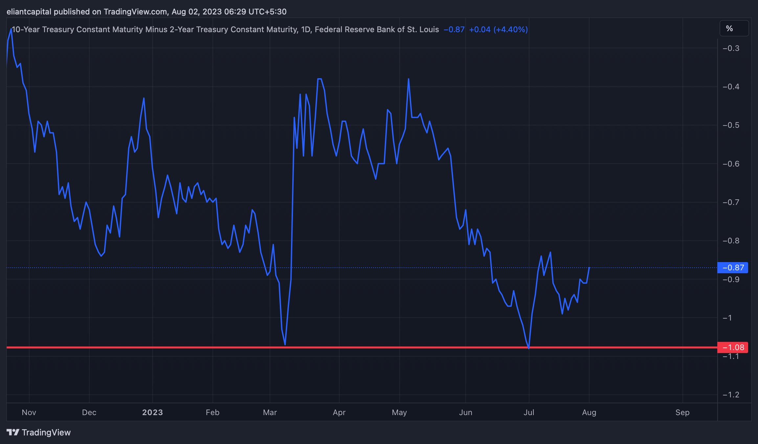Image resolution: width=758 pixels, height=444 pixels.
Task: Toggle the daily change value +0.04
Action: 481,29
